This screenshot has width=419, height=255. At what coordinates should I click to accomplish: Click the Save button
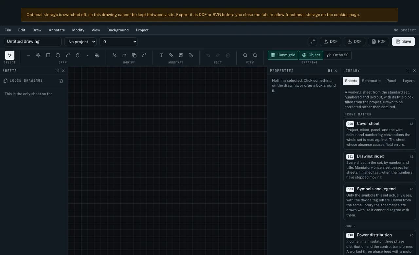click(x=403, y=42)
